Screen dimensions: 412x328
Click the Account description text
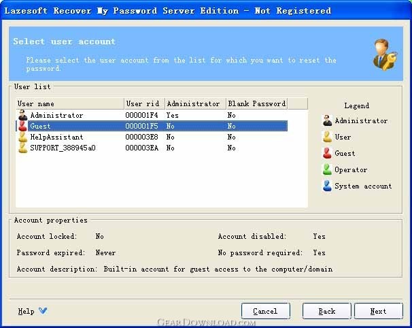[x=218, y=269]
